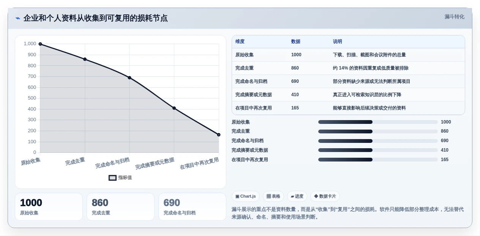Image resolution: width=480 pixels, height=236 pixels.
Task: Click the 410 value in the table
Action: pyautogui.click(x=295, y=95)
